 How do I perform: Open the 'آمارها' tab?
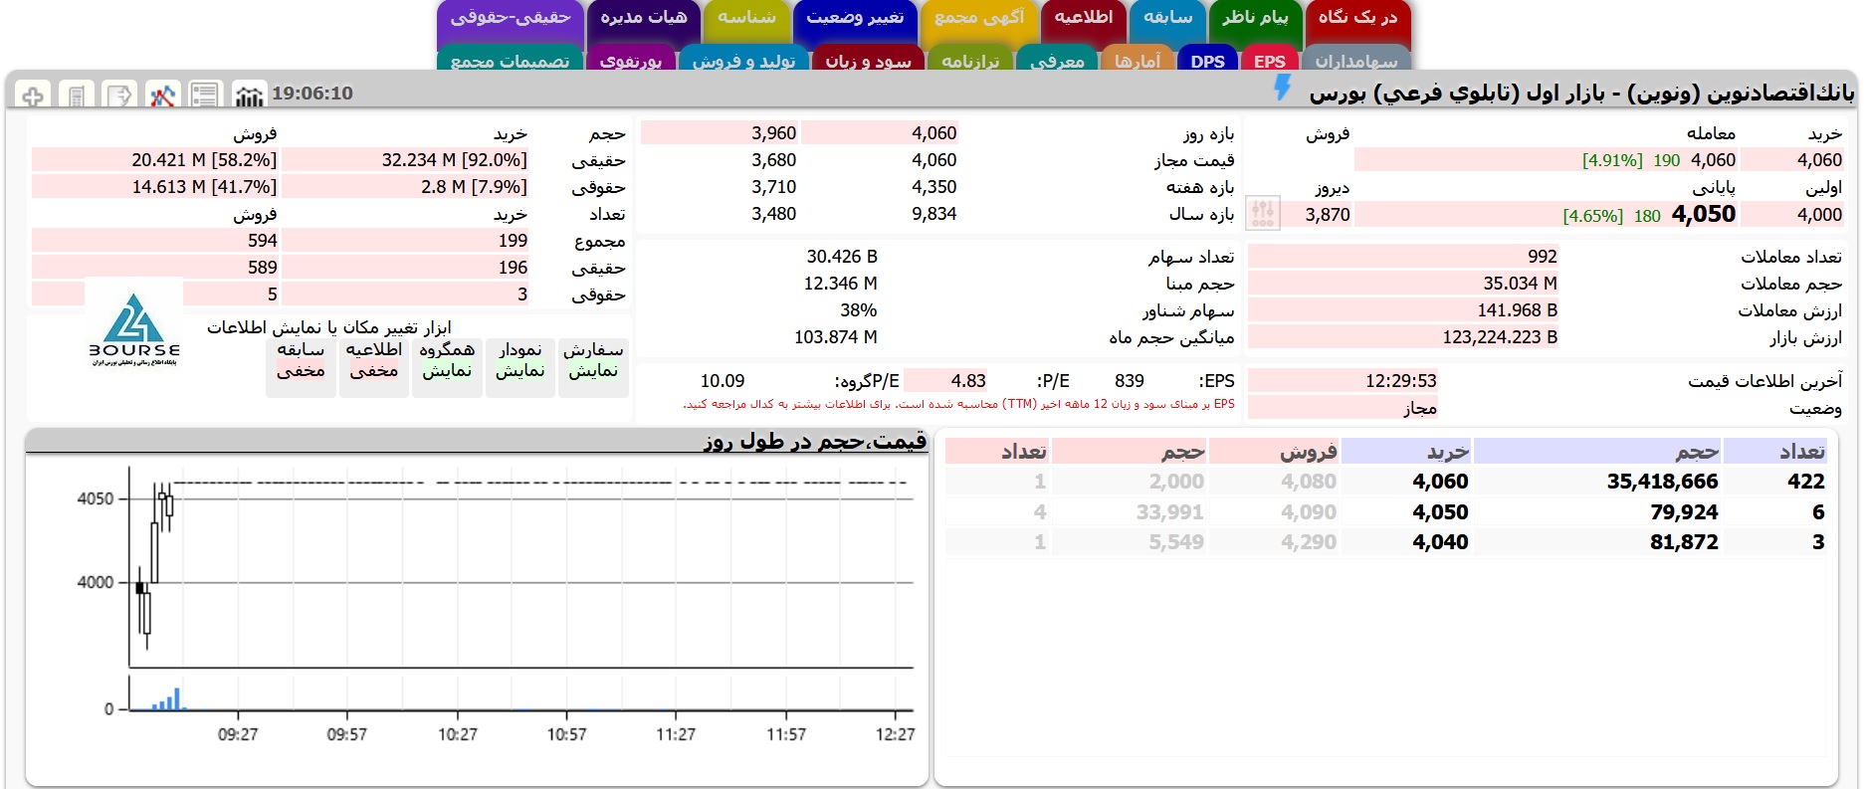(x=1138, y=60)
